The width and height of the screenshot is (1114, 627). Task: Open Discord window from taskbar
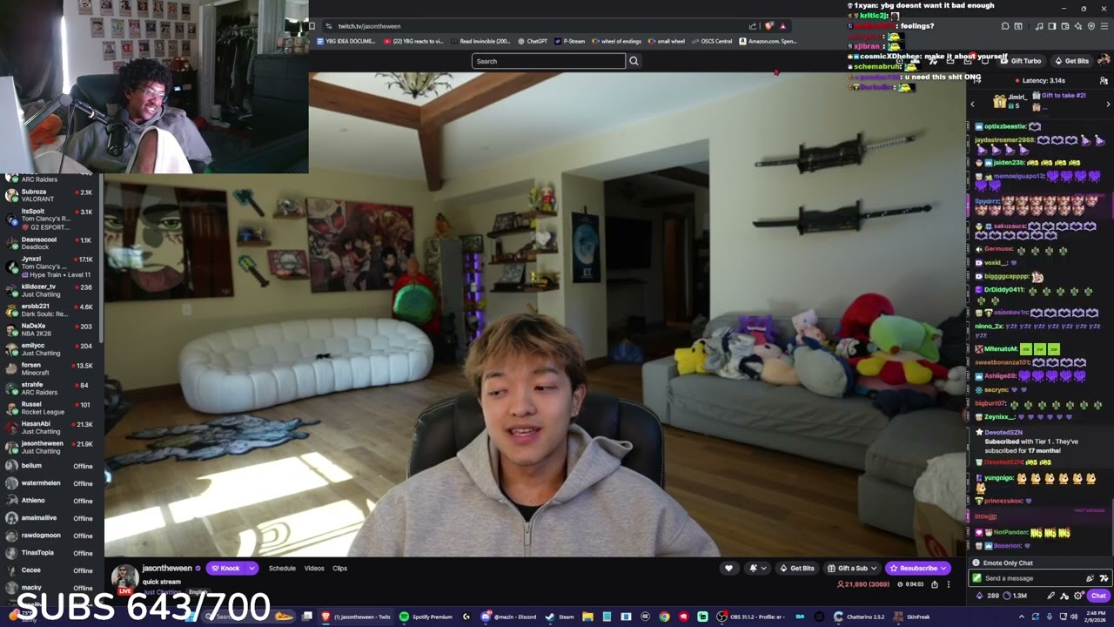pos(509,617)
